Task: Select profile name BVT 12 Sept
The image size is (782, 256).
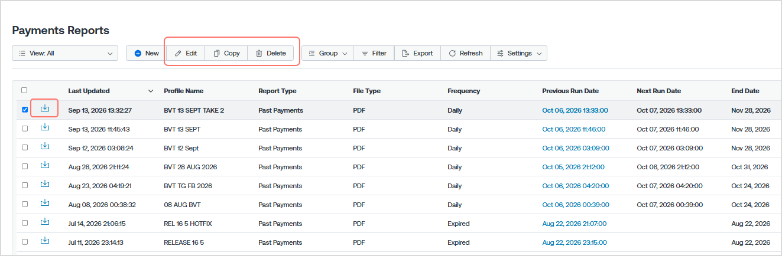Action: point(183,148)
